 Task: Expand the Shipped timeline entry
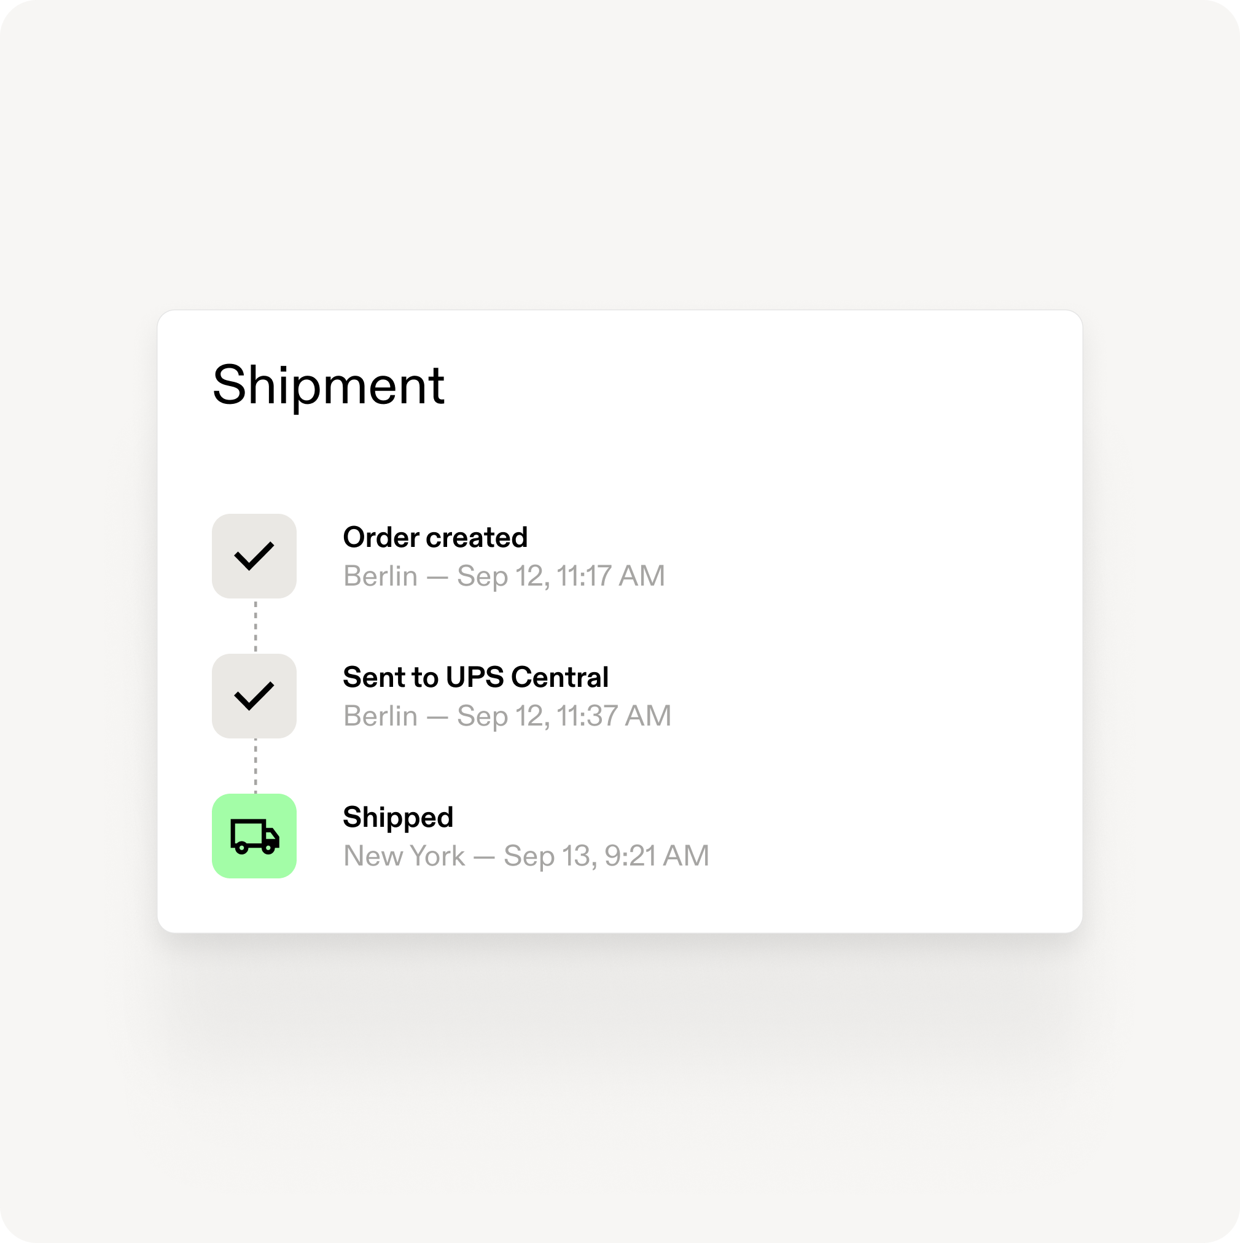tap(399, 817)
